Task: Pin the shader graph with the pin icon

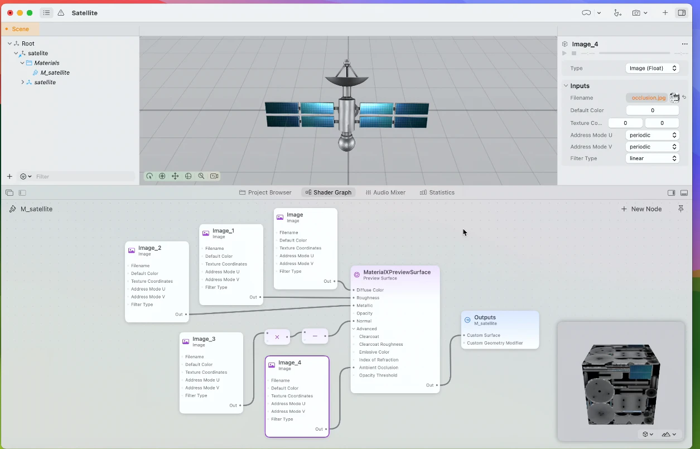Action: pos(680,209)
